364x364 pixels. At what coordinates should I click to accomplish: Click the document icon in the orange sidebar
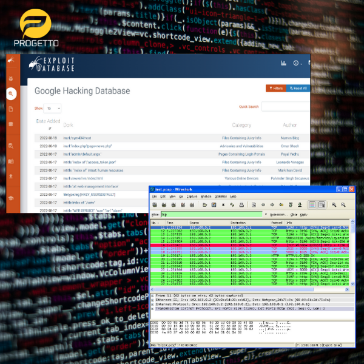[11, 109]
